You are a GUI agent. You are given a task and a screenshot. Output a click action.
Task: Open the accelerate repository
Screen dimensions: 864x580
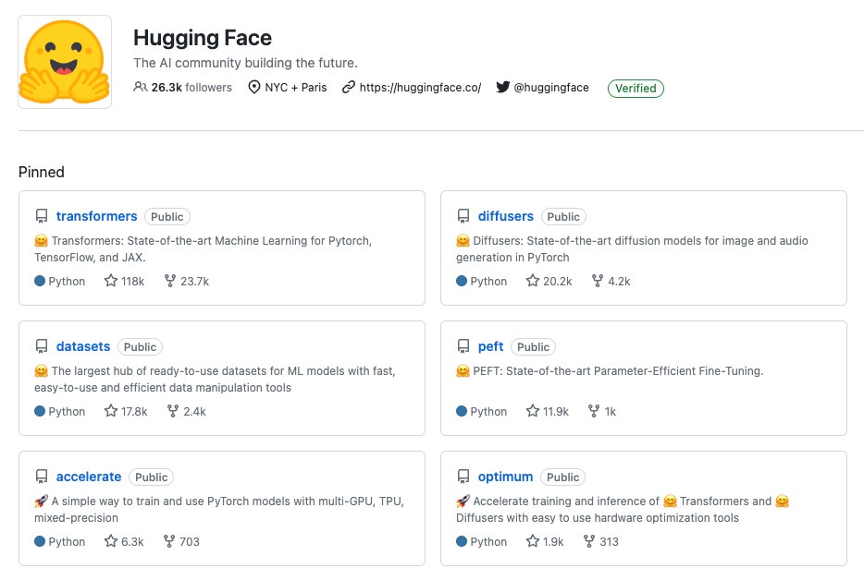pos(89,477)
